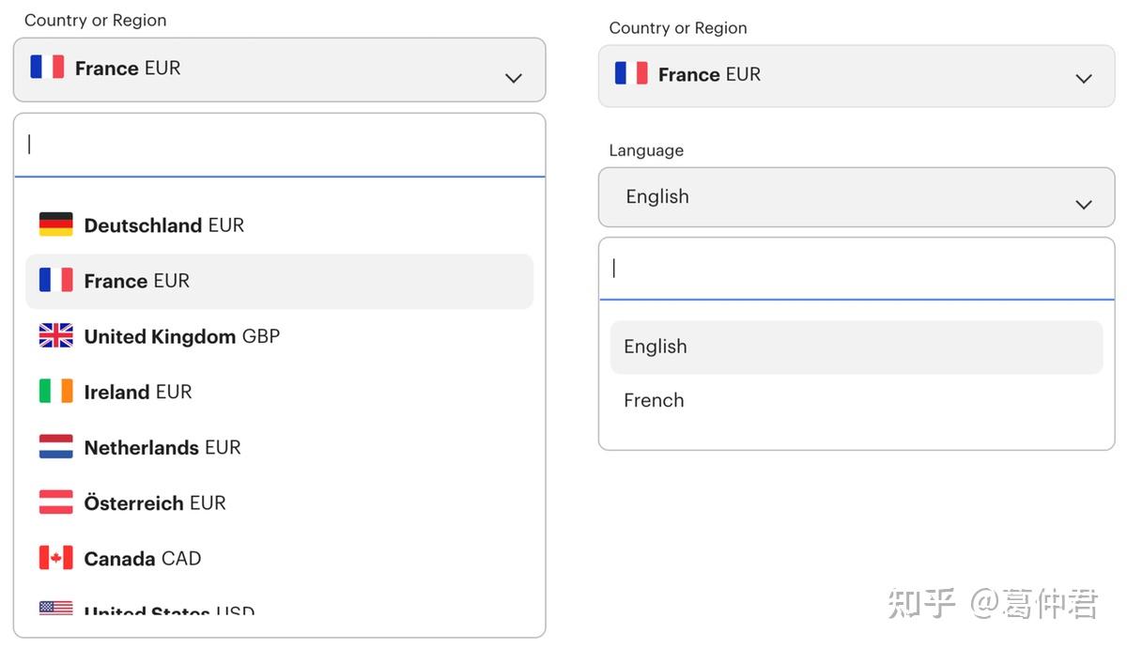Viewport: 1127px width, 649px height.
Task: Click the German flag icon
Action: coord(55,224)
